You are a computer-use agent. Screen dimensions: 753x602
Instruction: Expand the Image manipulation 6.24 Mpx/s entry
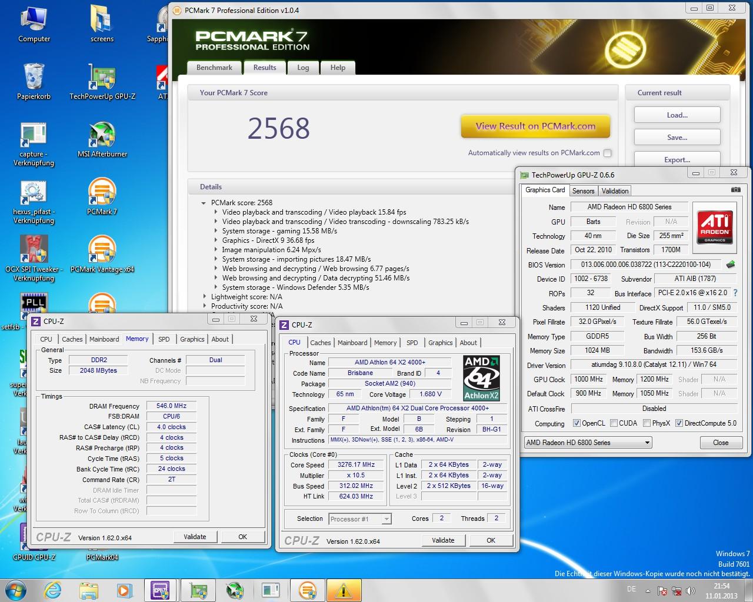(215, 250)
